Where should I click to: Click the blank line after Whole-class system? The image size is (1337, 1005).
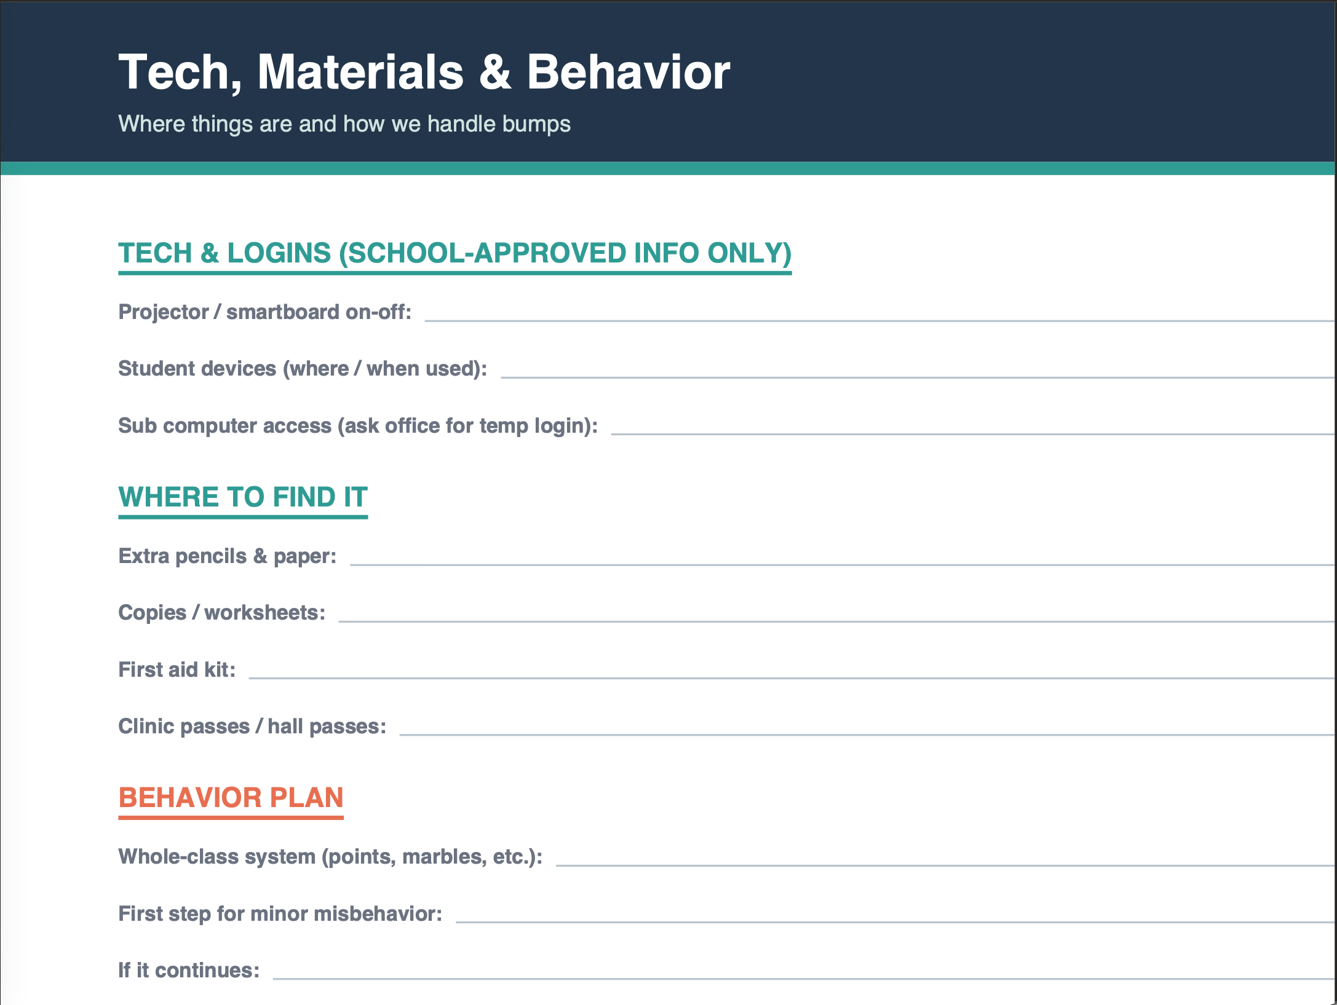[945, 865]
